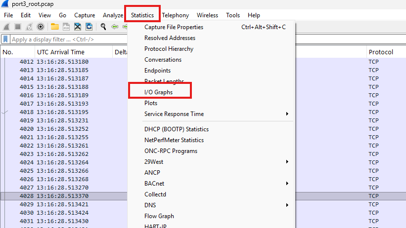Open the Edit menu

[26, 15]
